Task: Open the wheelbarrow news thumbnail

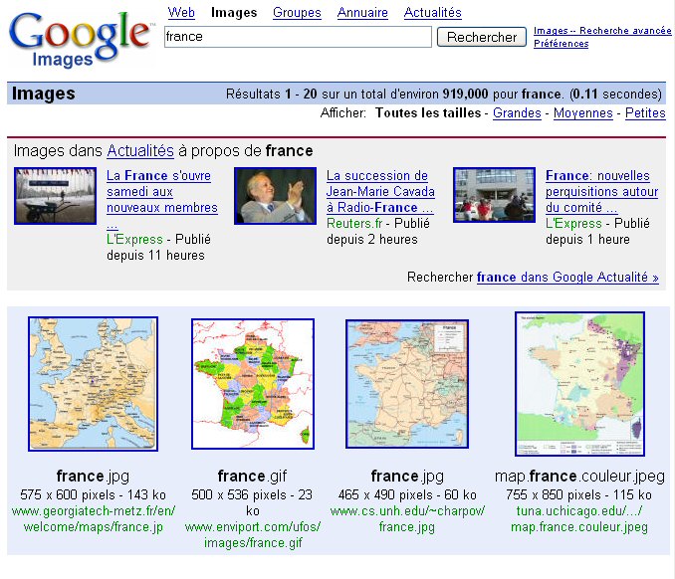Action: (x=55, y=195)
